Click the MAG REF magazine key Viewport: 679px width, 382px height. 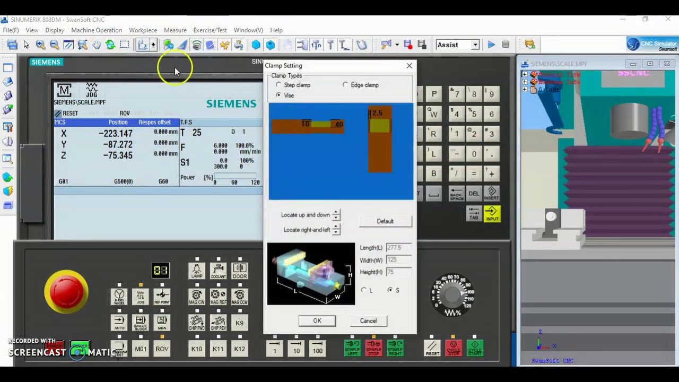(x=218, y=297)
